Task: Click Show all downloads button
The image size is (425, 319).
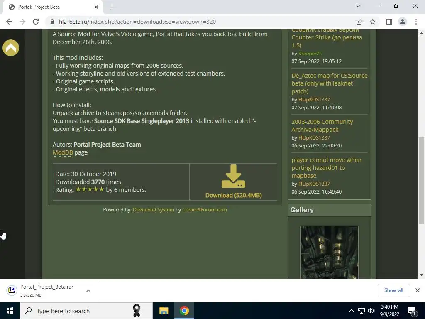Action: [x=393, y=290]
